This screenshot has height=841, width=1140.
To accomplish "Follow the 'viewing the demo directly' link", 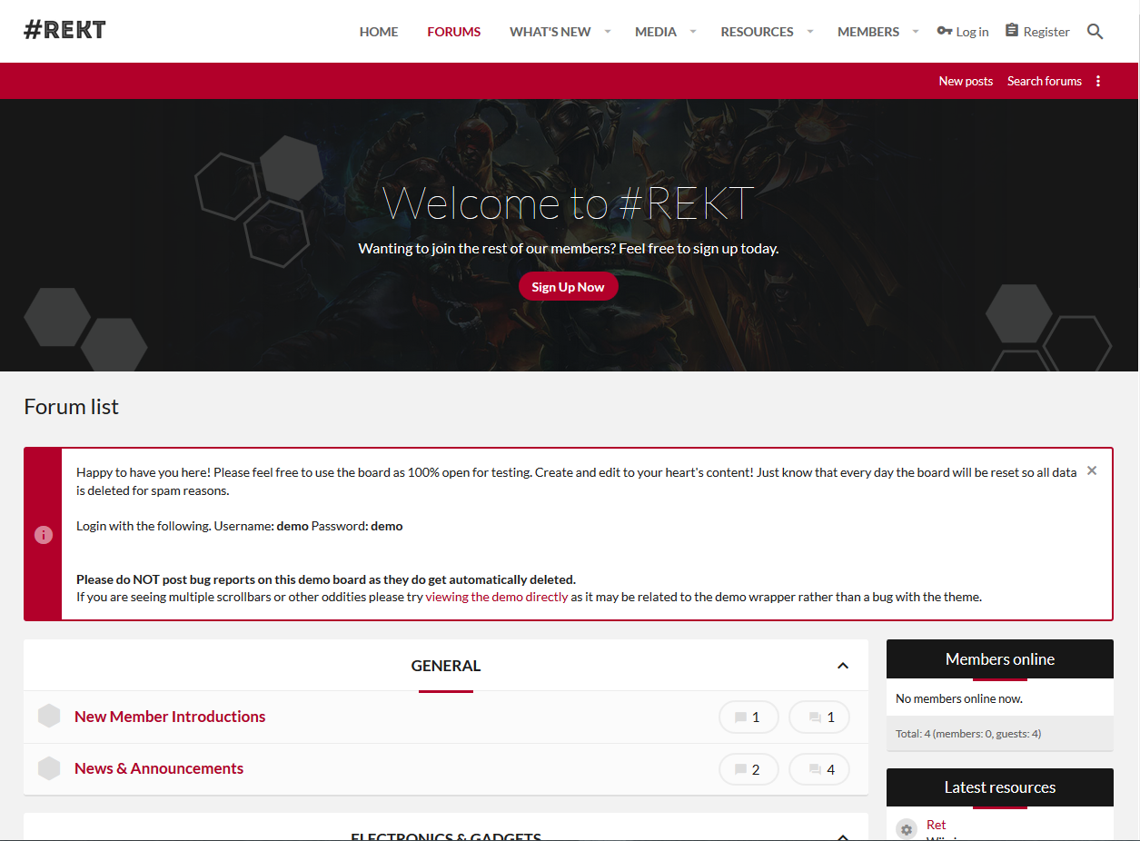I will click(x=497, y=597).
